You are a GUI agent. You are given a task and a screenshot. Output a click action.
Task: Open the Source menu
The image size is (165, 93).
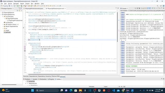point(10,4)
